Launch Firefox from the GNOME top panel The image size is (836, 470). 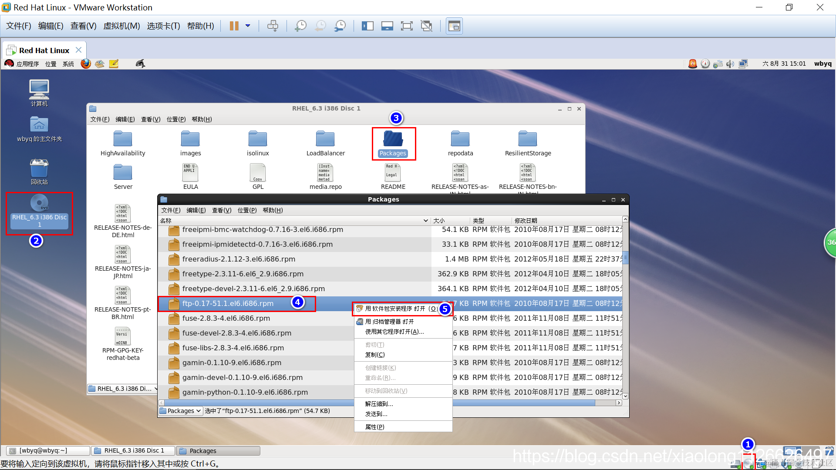[x=86, y=64]
